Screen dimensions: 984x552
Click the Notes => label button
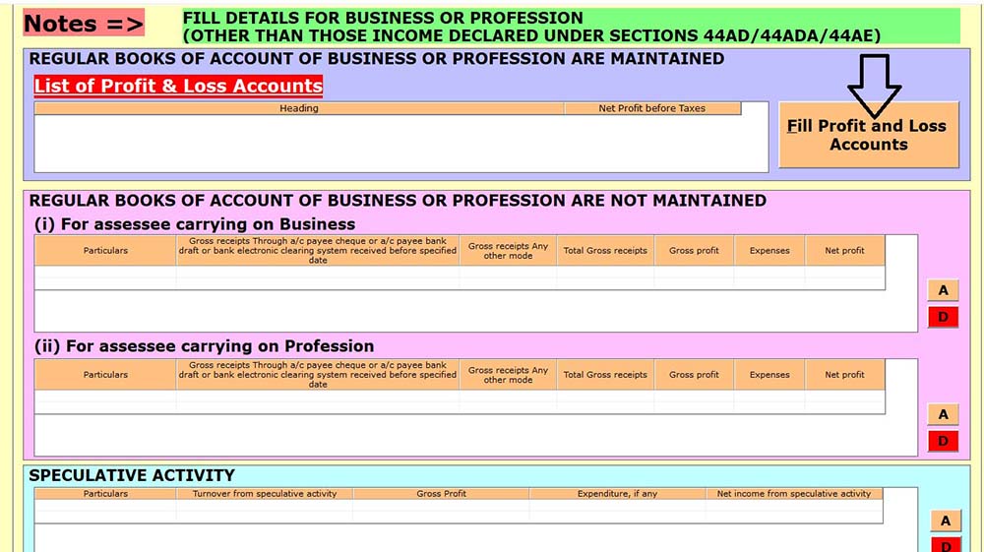(84, 24)
